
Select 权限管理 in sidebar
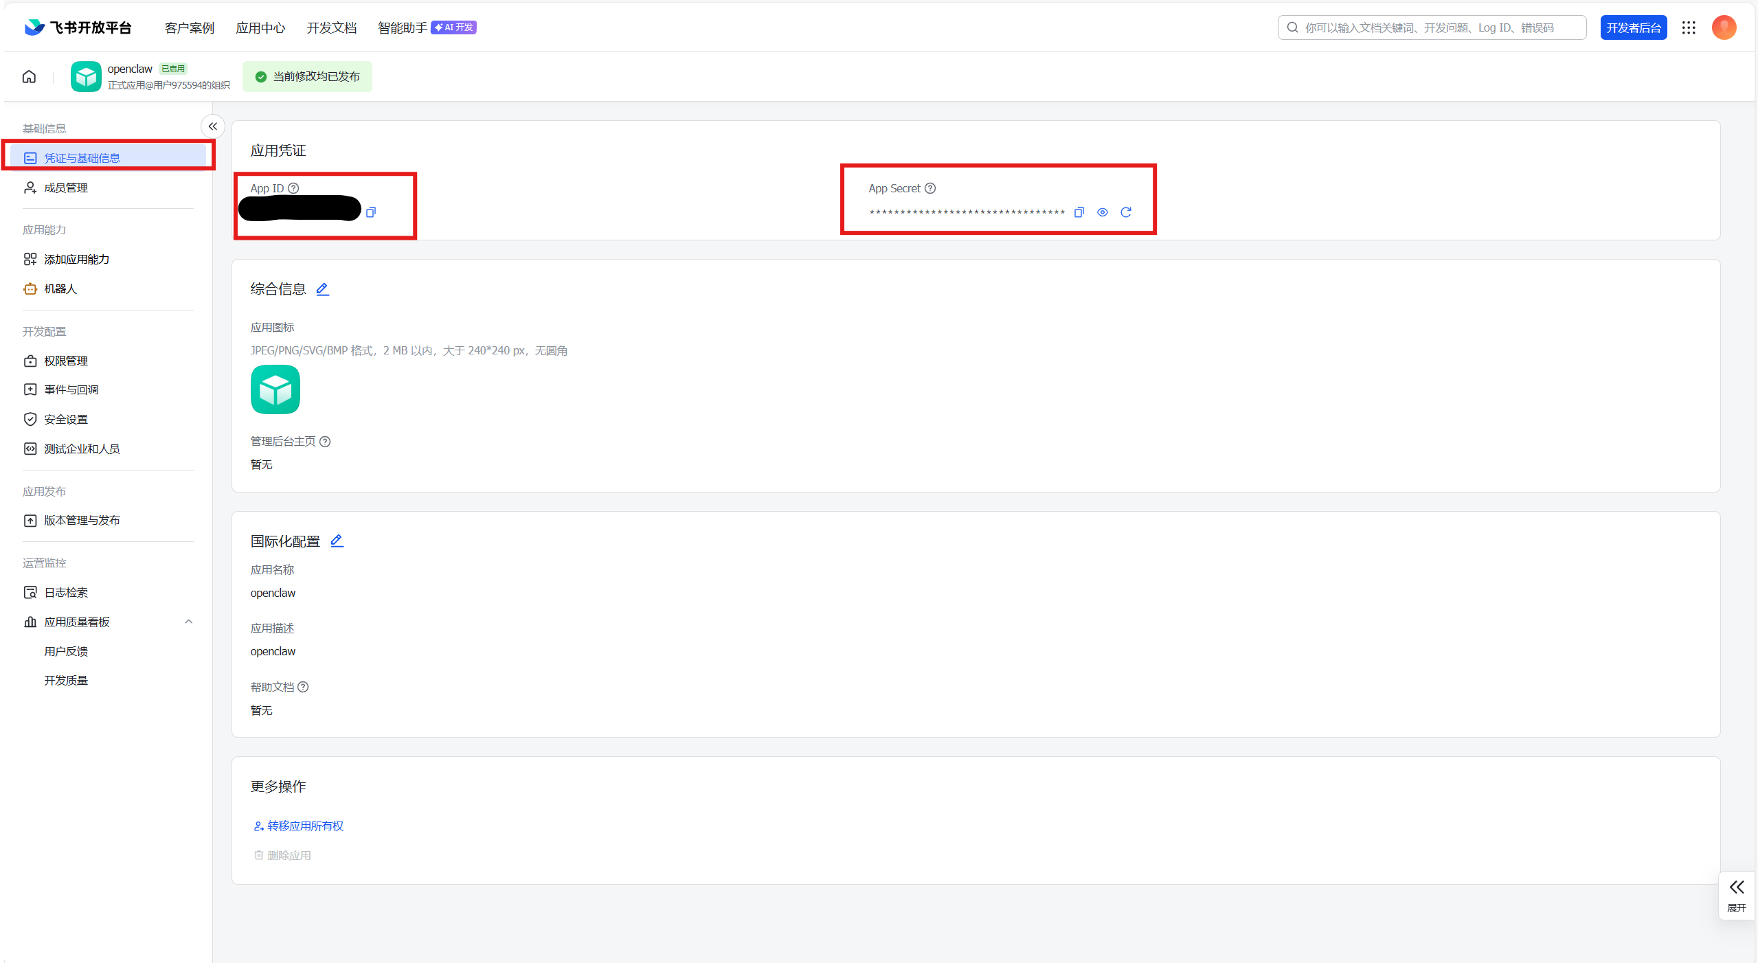66,361
